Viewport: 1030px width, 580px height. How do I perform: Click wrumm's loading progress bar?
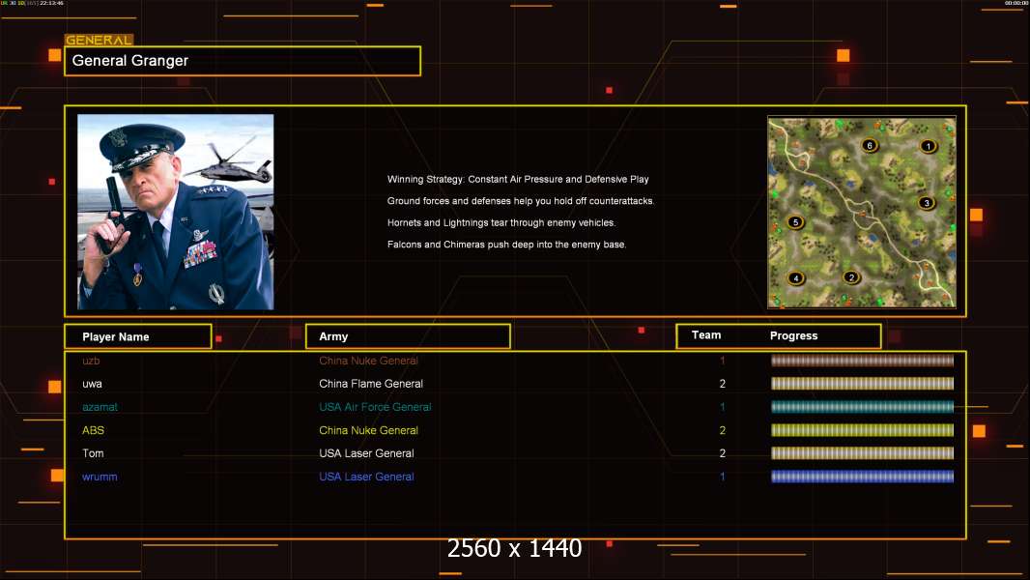click(862, 477)
